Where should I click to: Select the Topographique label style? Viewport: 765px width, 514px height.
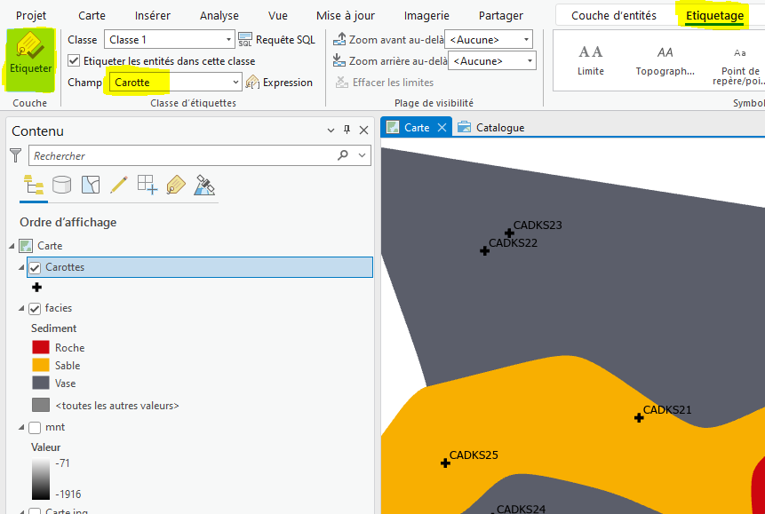[x=665, y=59]
